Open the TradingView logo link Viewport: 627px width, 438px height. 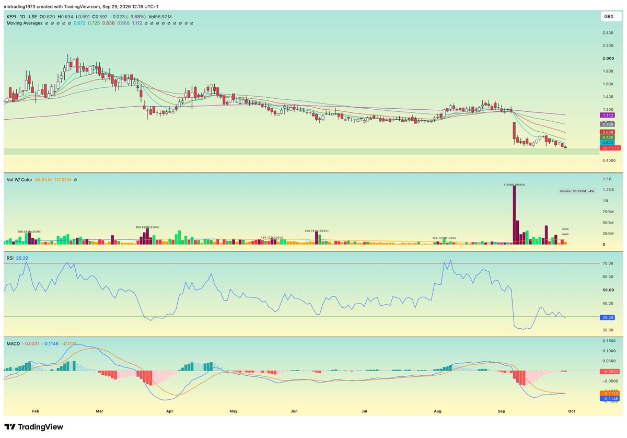(x=33, y=427)
